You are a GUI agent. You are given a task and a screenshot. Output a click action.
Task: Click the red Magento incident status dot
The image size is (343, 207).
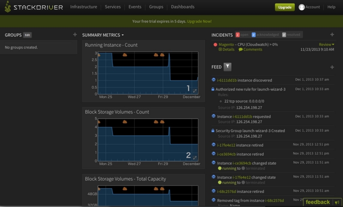click(215, 45)
